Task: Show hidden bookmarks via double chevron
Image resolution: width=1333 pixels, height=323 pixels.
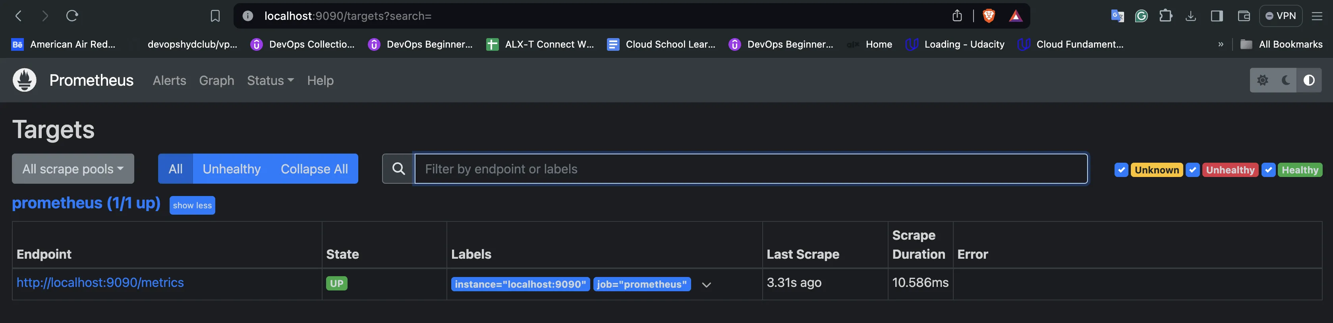Action: [1221, 44]
